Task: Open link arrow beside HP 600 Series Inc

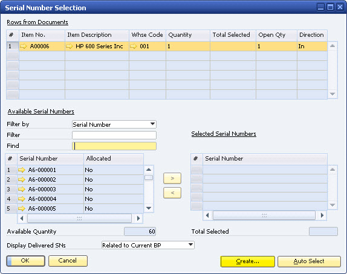Action: (70, 46)
